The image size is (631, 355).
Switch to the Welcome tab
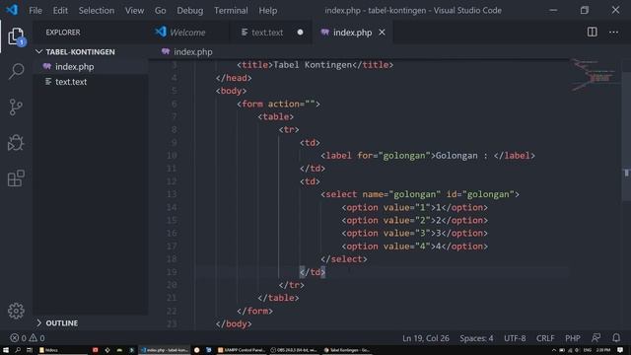pos(187,33)
